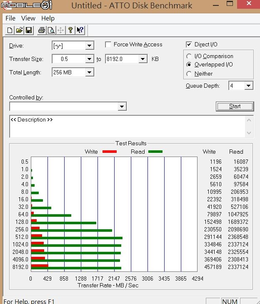Click the read value 1047925
Viewport: 260px width, 304px height.
point(238,214)
